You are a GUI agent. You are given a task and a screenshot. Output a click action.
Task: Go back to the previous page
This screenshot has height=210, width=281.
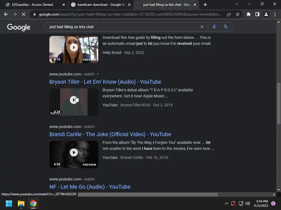pyautogui.click(x=6, y=14)
